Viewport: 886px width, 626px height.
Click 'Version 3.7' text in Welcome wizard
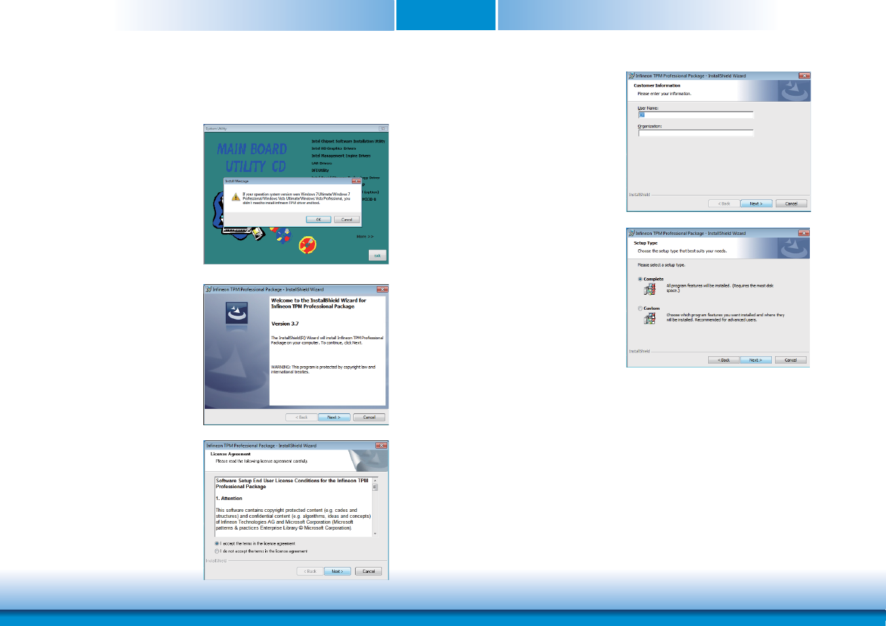click(x=285, y=323)
